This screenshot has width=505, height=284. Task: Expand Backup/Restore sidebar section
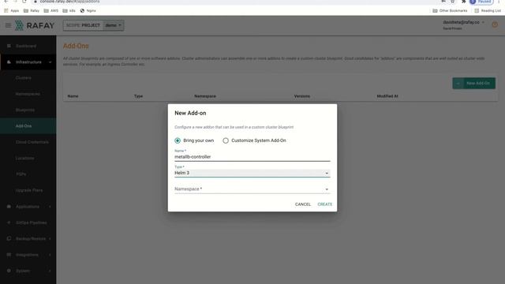coord(28,238)
